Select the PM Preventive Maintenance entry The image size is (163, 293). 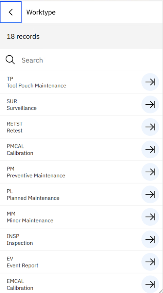81,172
